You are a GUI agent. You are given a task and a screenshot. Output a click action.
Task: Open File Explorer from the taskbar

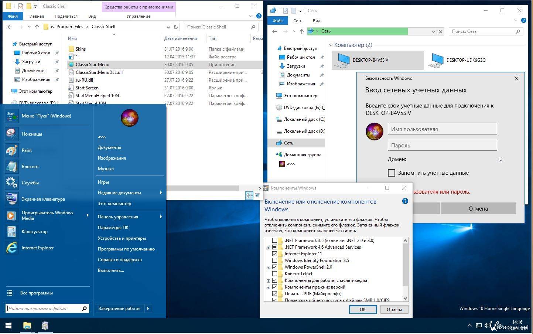(27, 326)
